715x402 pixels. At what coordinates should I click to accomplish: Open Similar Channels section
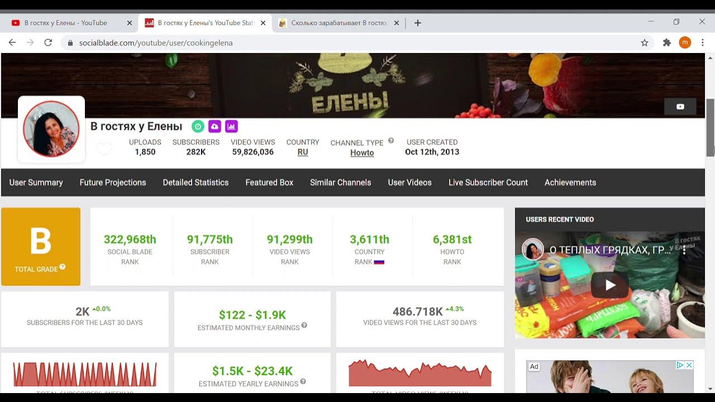click(340, 183)
